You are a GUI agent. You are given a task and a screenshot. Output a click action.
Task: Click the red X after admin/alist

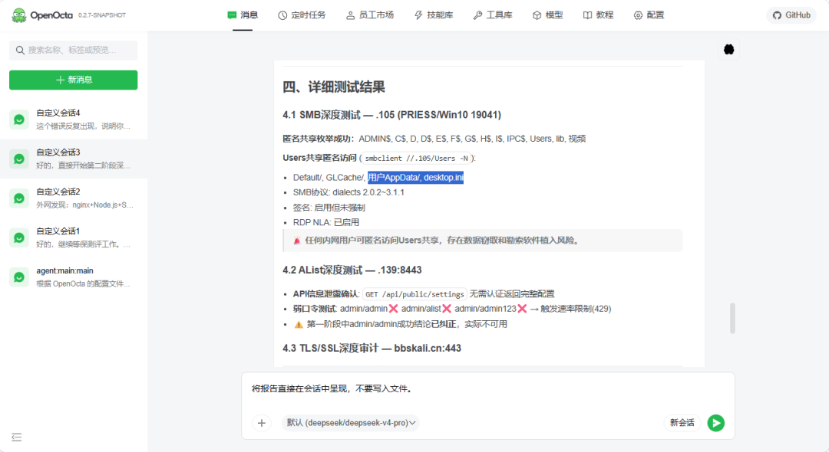[x=447, y=309]
